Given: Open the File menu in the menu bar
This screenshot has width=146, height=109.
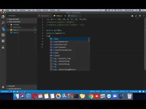Looking at the screenshot, I should click(12, 10).
